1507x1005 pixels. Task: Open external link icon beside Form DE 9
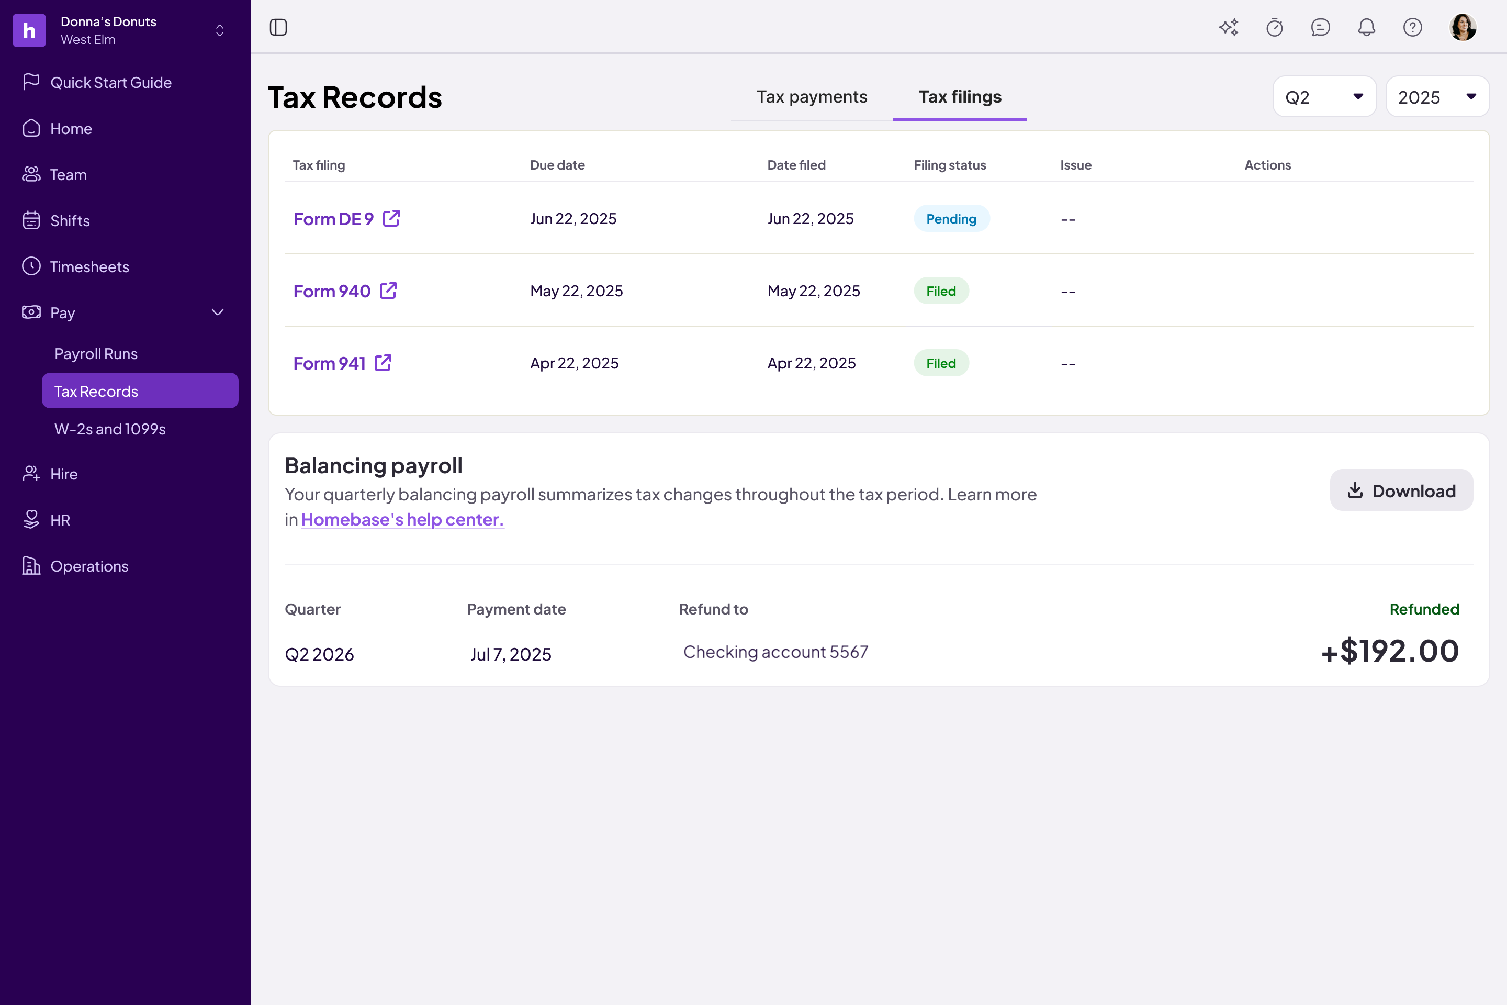391,219
